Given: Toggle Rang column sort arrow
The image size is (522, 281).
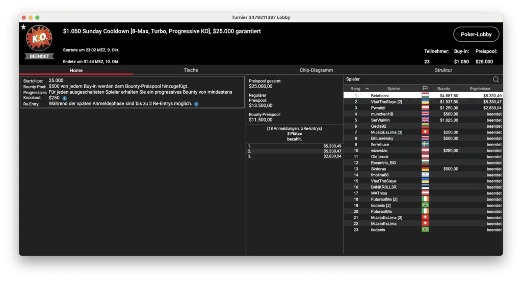Looking at the screenshot, I should point(367,89).
